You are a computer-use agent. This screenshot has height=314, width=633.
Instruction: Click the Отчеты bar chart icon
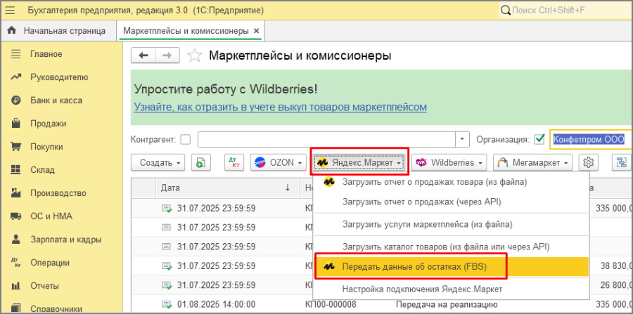15,286
